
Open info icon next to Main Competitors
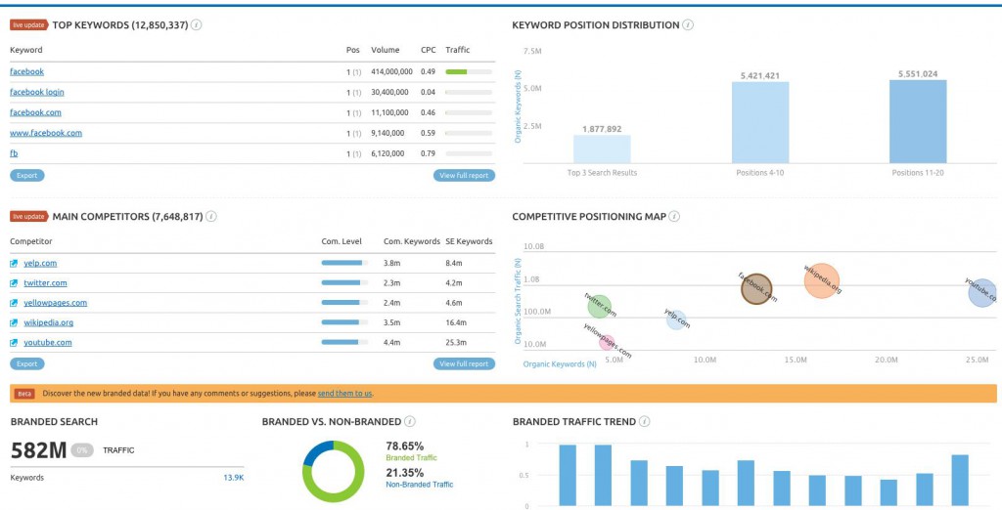(211, 216)
